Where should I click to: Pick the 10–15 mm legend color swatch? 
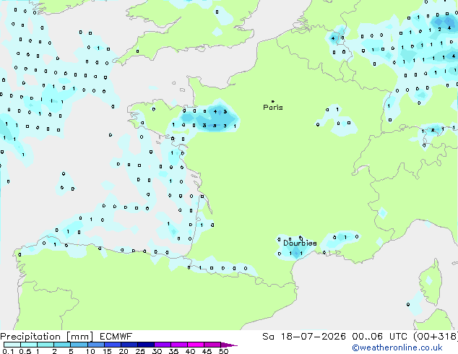coord(95,345)
